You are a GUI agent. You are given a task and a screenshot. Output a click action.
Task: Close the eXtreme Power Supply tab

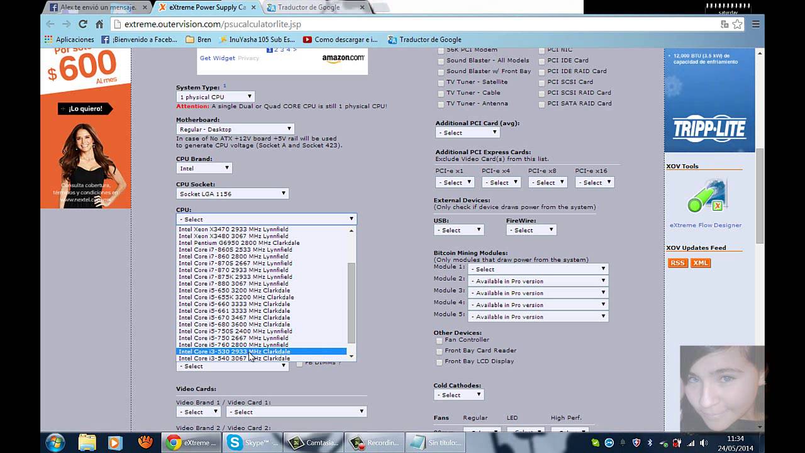pyautogui.click(x=255, y=8)
